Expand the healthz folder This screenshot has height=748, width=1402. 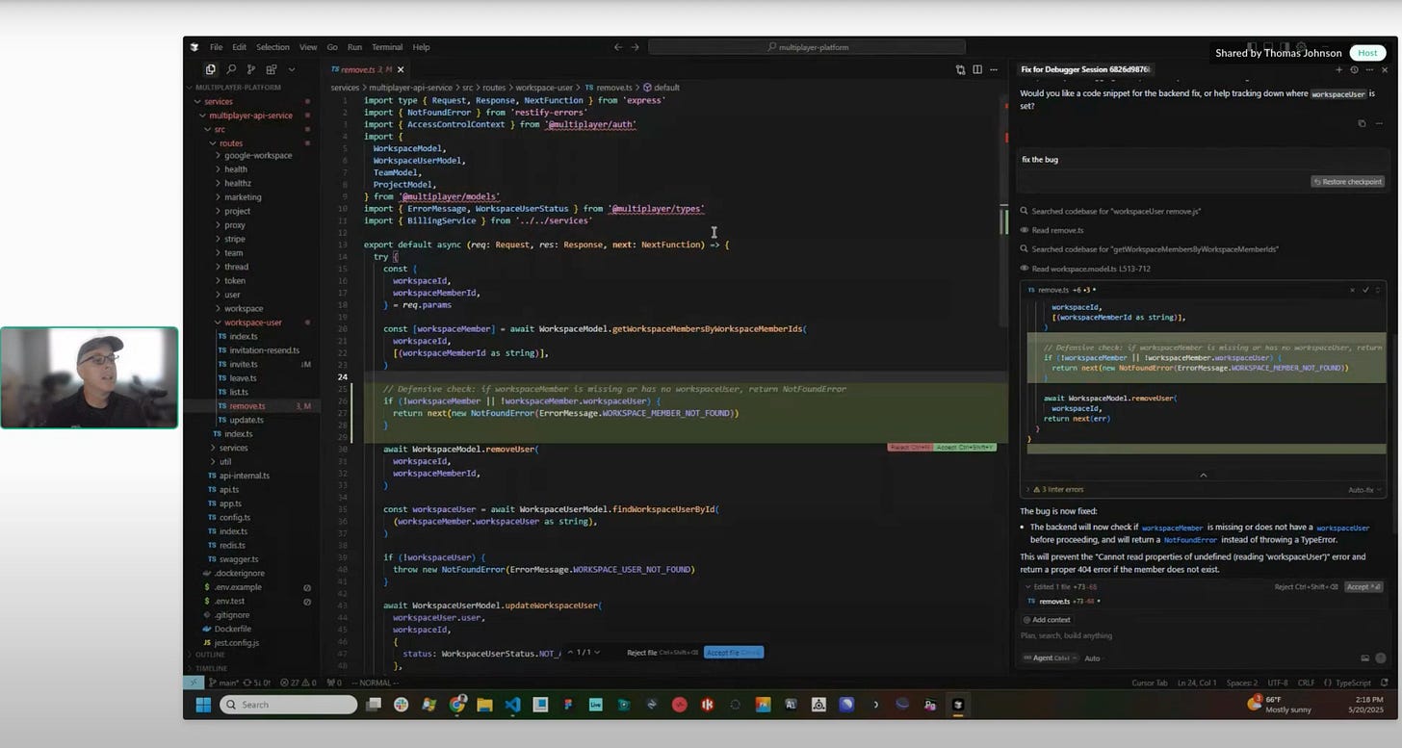(x=237, y=183)
